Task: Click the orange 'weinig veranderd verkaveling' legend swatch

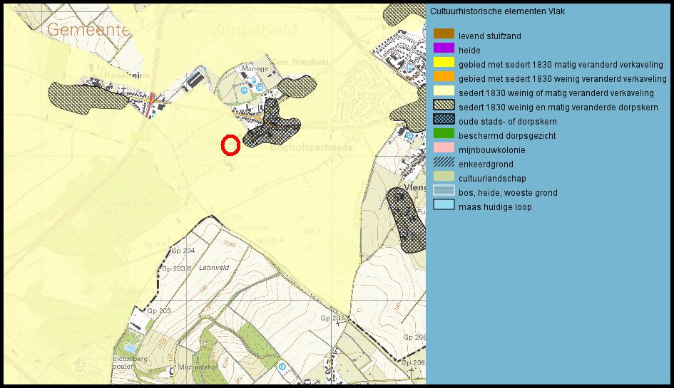Action: (x=444, y=77)
